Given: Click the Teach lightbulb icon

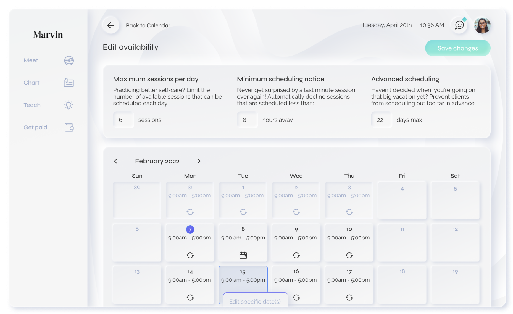Looking at the screenshot, I should coord(69,105).
